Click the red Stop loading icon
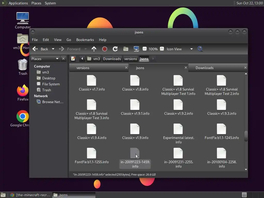 click(105, 49)
